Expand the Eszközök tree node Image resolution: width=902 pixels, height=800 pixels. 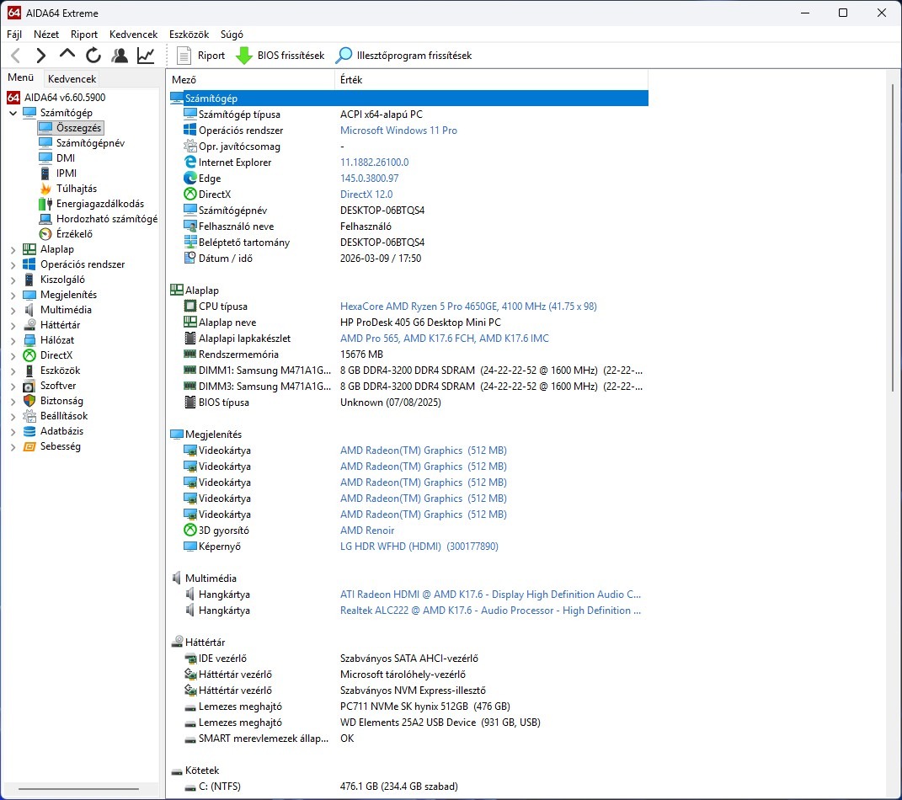(x=13, y=371)
